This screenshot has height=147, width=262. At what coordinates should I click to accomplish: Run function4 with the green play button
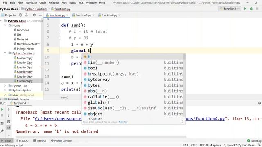click(245, 9)
